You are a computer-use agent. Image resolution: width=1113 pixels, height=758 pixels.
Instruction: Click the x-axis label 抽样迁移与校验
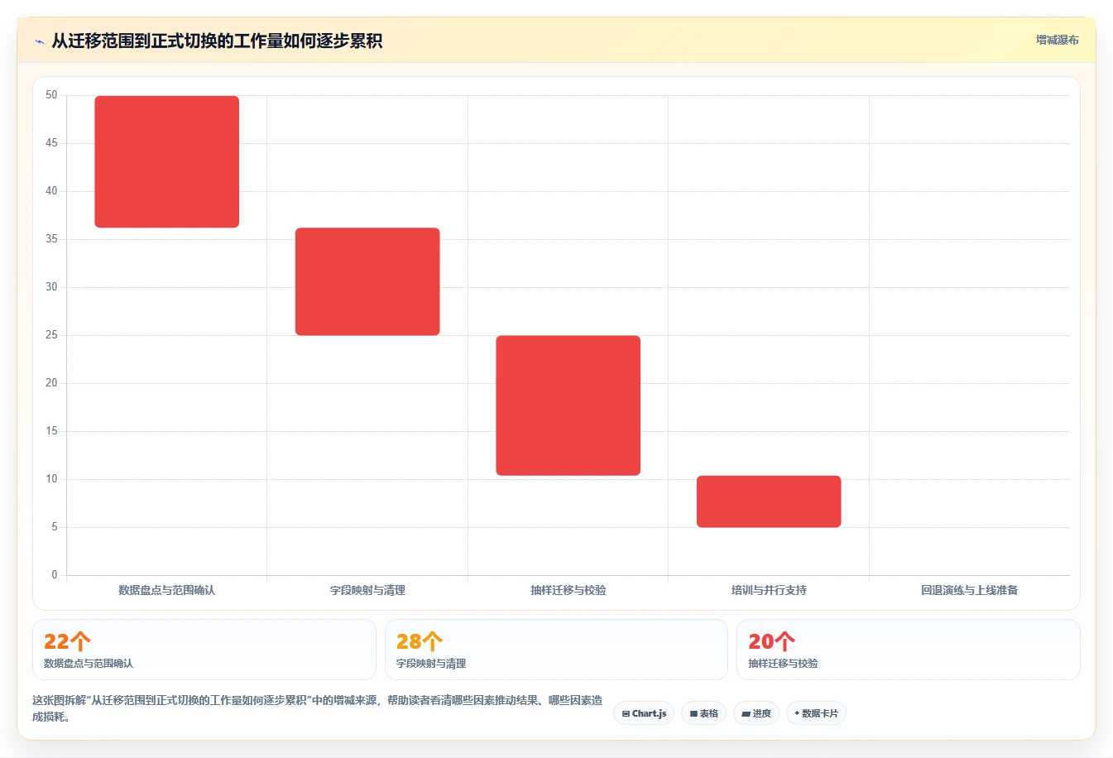tap(568, 590)
